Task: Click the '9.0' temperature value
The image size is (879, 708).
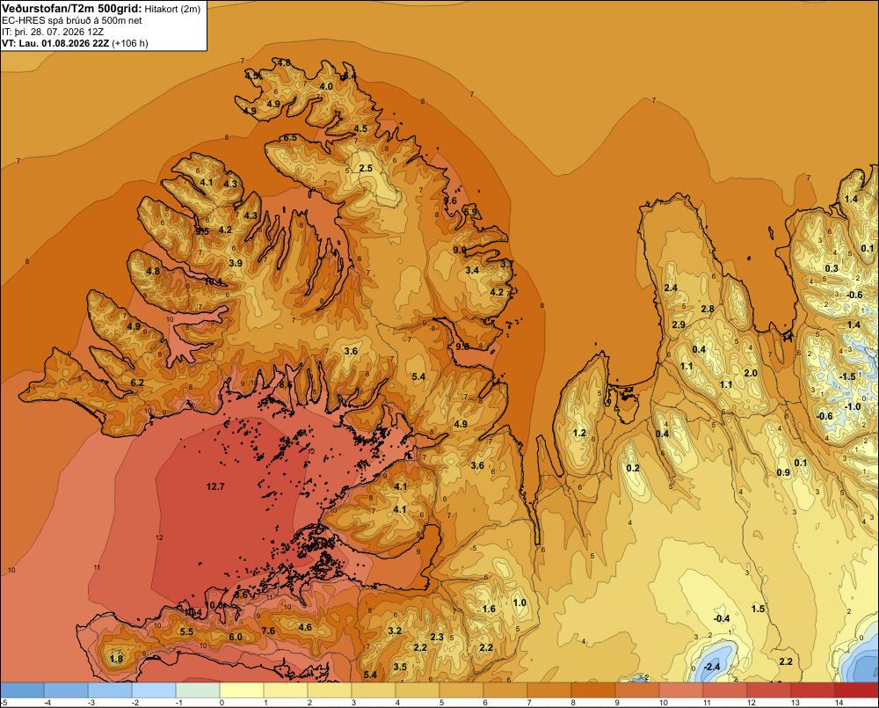Action: tap(460, 250)
